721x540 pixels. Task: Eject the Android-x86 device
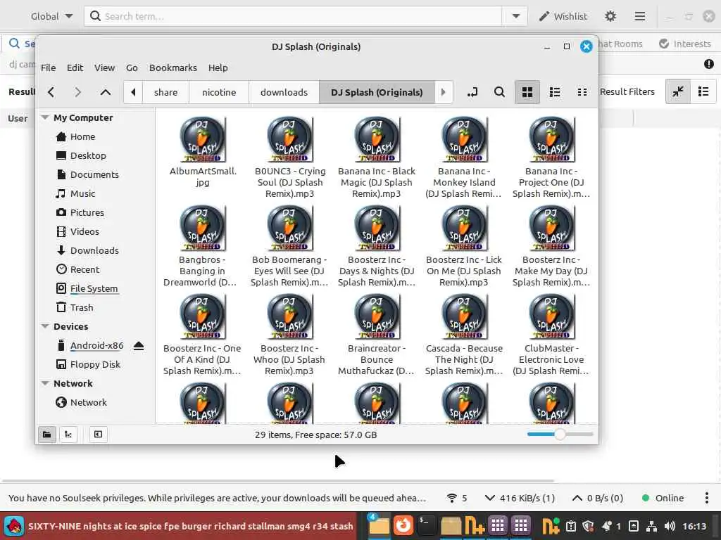tap(139, 346)
